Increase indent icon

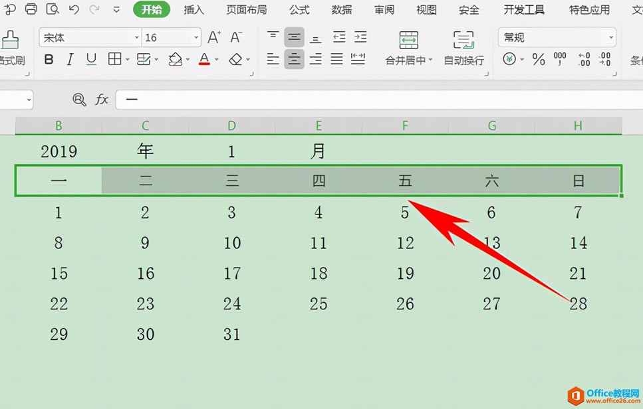360,37
